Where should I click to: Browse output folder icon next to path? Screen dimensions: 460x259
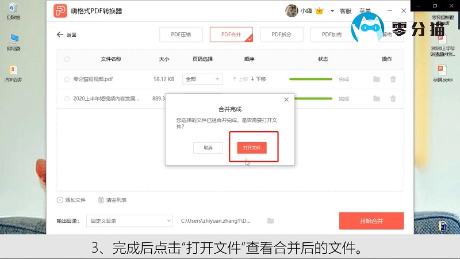tap(270, 221)
